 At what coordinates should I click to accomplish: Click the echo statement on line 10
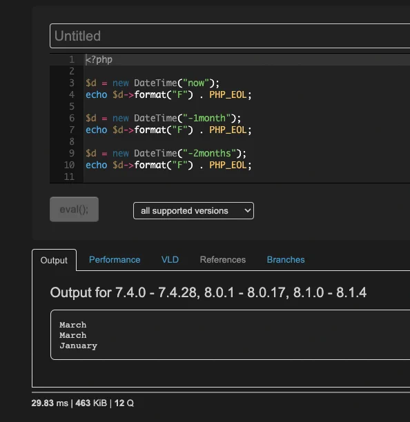tap(168, 165)
